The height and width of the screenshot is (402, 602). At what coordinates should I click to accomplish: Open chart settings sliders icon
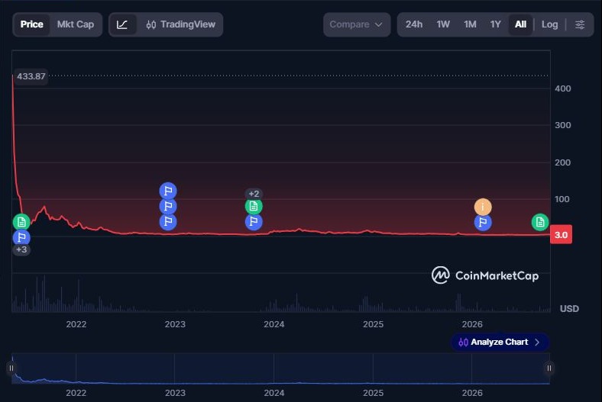tap(580, 24)
